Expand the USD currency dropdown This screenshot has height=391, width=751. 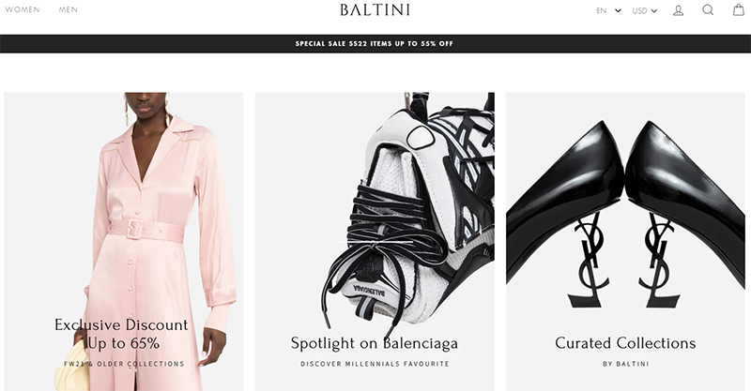pyautogui.click(x=645, y=10)
